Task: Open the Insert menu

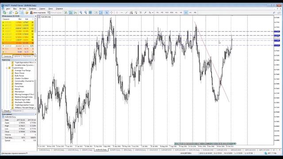Action: (23, 9)
